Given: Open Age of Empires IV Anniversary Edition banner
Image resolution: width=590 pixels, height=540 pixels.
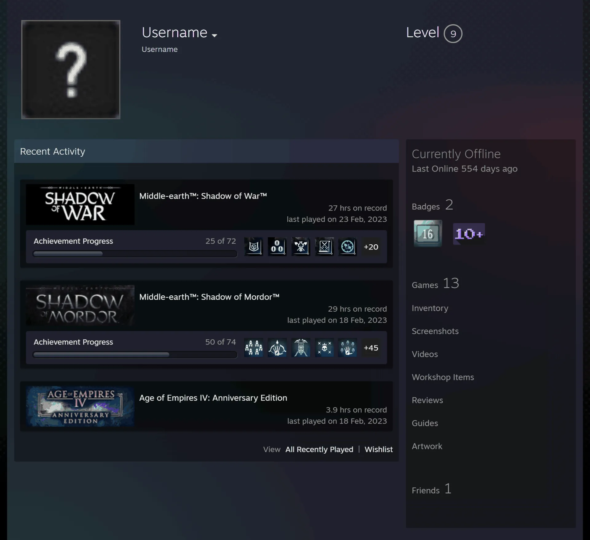Looking at the screenshot, I should pos(80,406).
